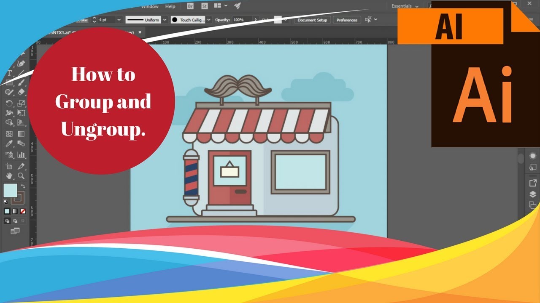This screenshot has width=540, height=303.
Task: Select the Rectangle tool
Action: coord(9,82)
